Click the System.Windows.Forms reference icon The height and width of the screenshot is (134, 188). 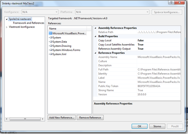[50, 50]
